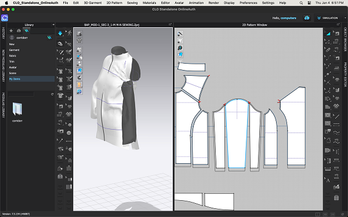Expand the Simulation mode dropdown arrow
The width and height of the screenshot is (348, 217).
pos(345,18)
